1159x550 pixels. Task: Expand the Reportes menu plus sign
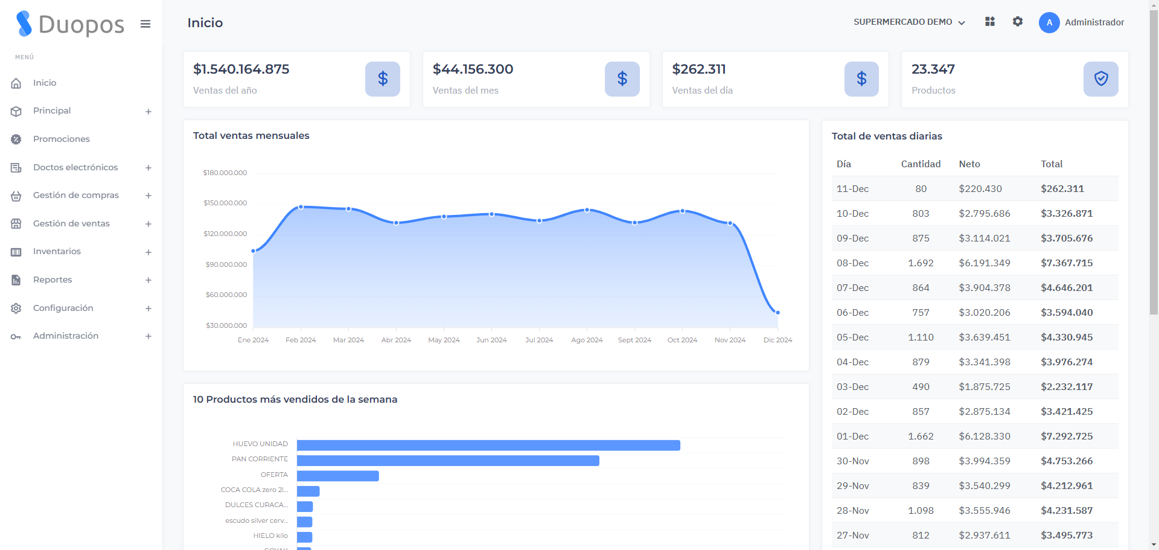pyautogui.click(x=148, y=280)
